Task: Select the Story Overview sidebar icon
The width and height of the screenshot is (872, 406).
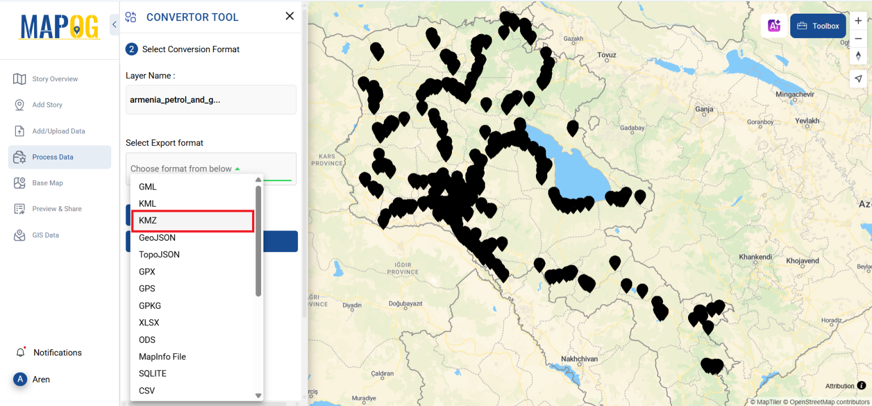Action: [x=20, y=78]
